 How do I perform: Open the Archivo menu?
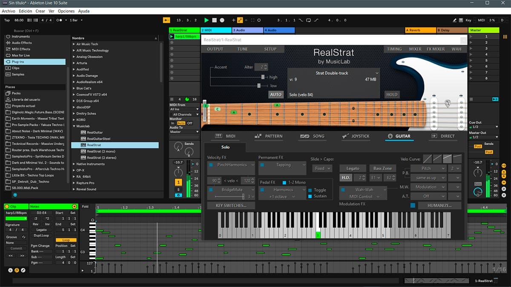click(x=9, y=11)
